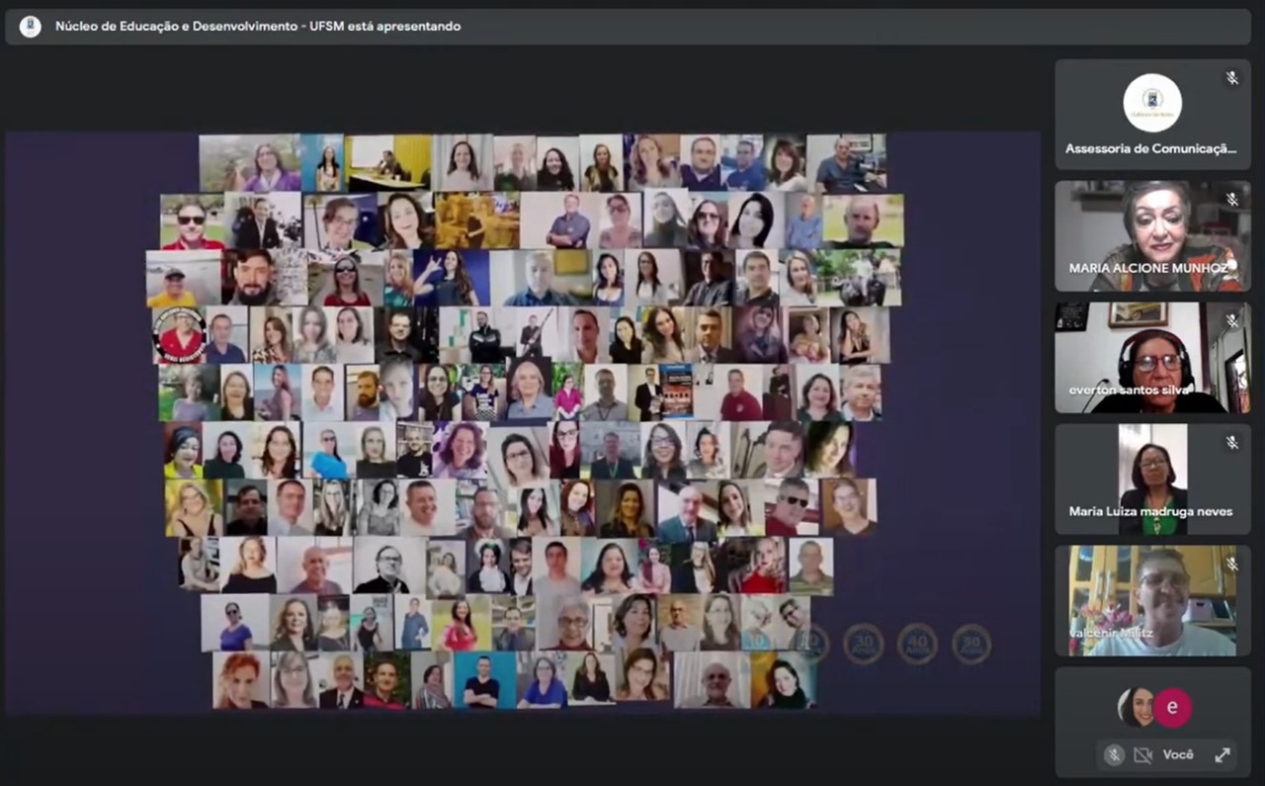Click the camera-off icon in self tile
1265x786 pixels.
1143,754
